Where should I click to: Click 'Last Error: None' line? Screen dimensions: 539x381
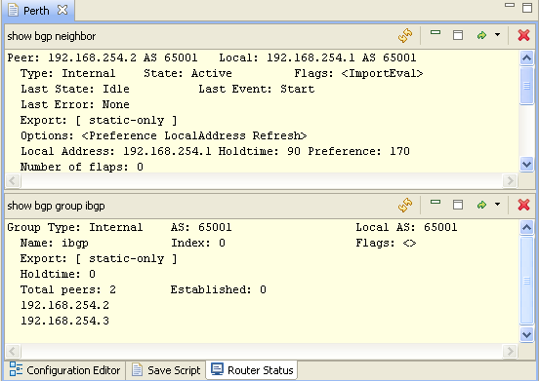coord(75,104)
